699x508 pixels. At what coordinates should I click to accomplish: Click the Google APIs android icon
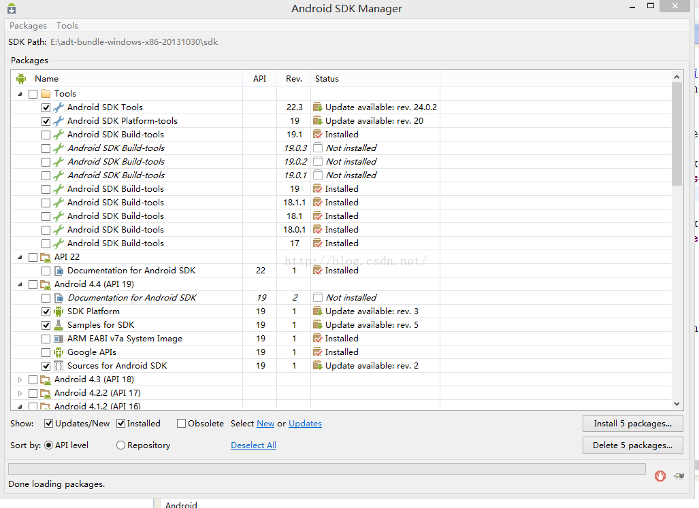59,352
